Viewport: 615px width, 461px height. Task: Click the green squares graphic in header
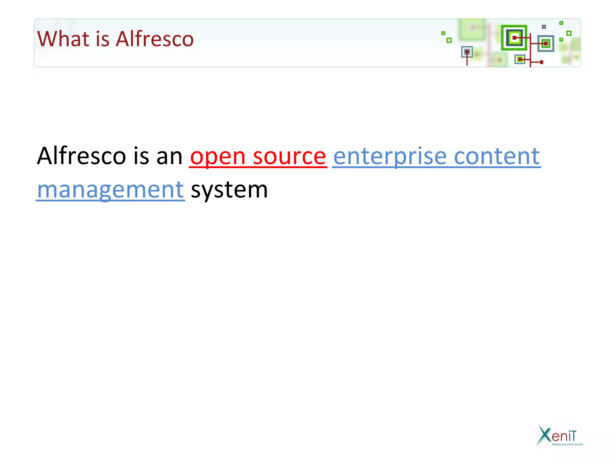(510, 43)
